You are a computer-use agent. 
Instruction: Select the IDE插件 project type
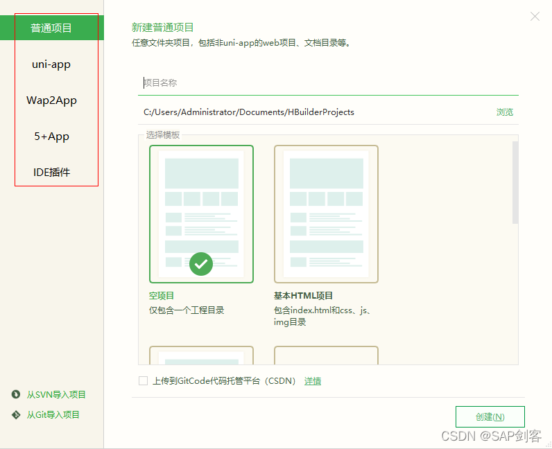coord(51,172)
